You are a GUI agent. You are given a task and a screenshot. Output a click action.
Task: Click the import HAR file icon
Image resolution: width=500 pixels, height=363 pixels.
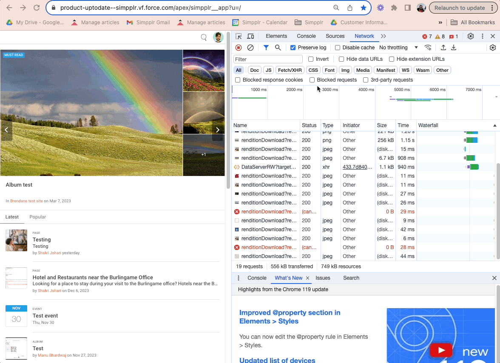pos(443,48)
